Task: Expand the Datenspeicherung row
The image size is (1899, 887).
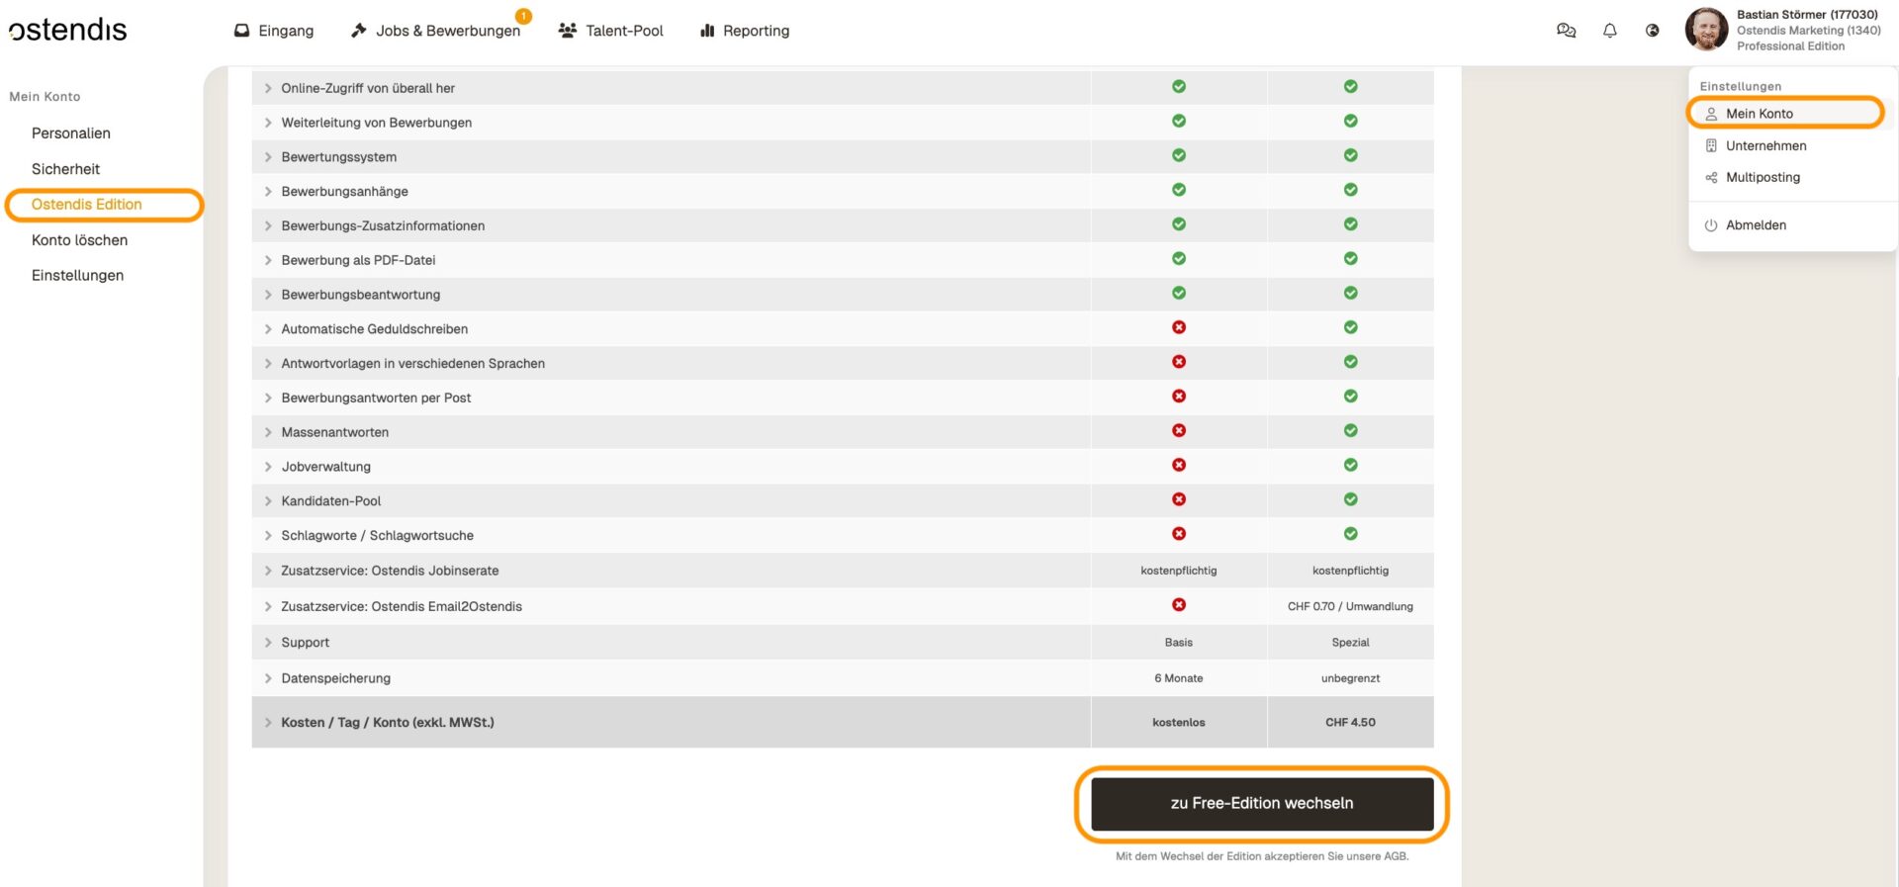Action: [x=268, y=678]
